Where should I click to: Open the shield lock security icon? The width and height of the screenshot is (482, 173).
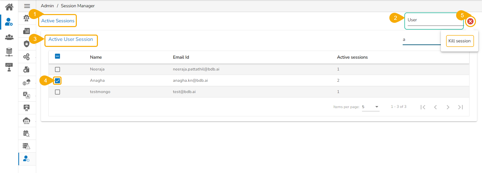pyautogui.click(x=27, y=44)
